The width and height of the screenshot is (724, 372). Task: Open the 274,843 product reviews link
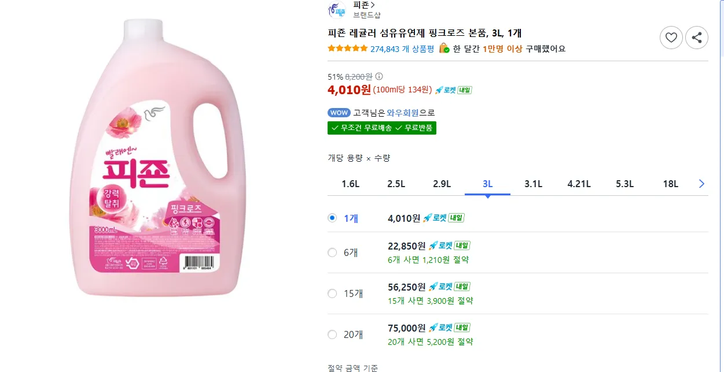(402, 49)
